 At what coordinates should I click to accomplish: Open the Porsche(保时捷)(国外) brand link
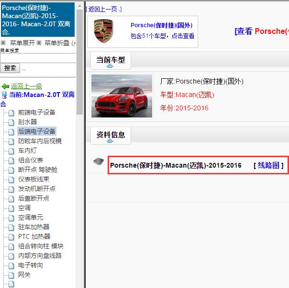161,25
